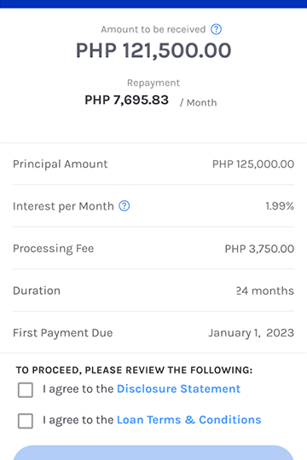Open help icon beside Amount to be received
This screenshot has width=307, height=460.
[217, 29]
